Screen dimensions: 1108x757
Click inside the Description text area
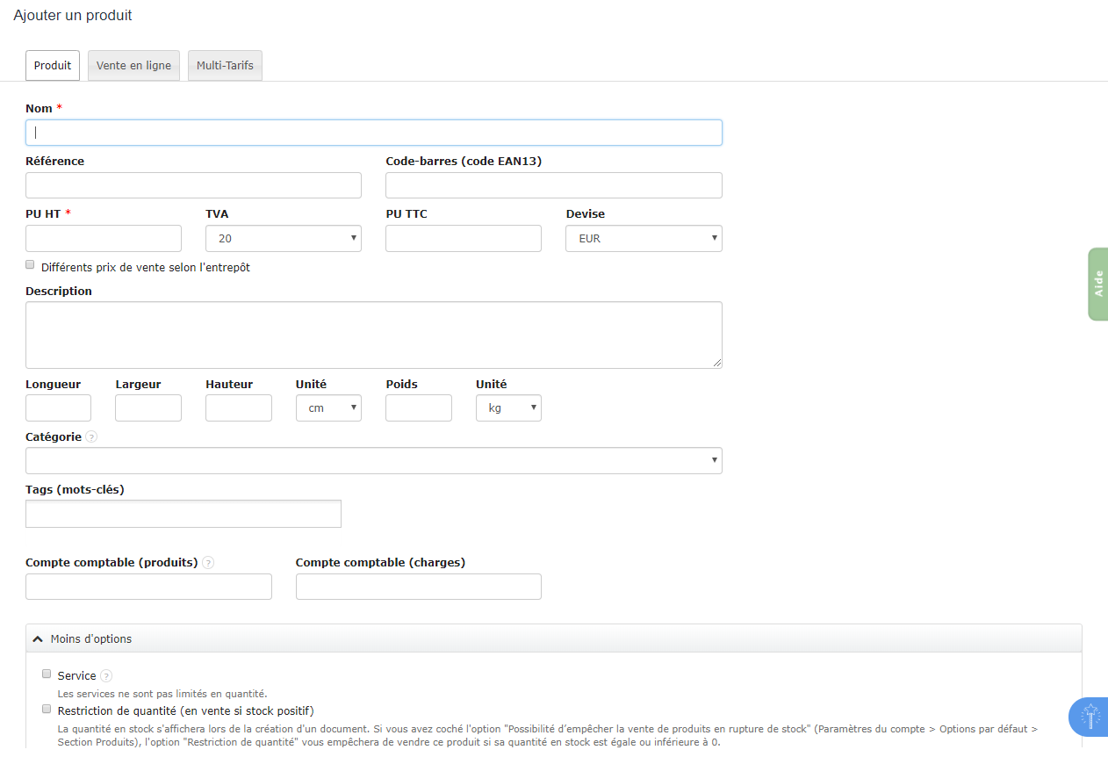[x=374, y=334]
